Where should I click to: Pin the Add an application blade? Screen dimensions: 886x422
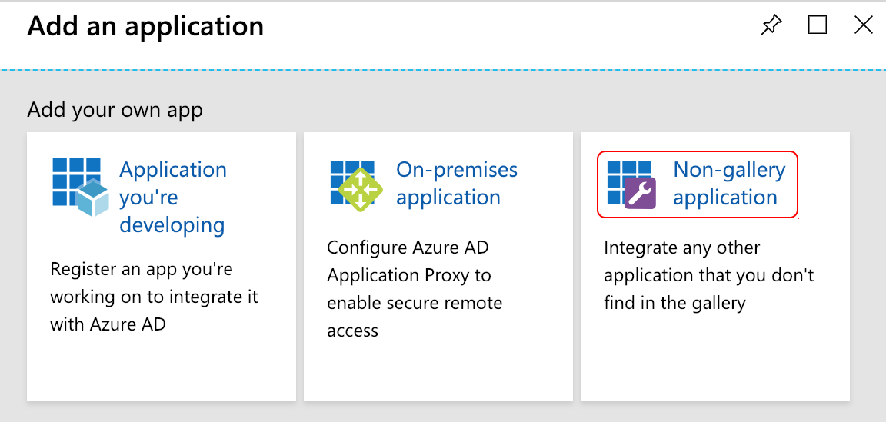point(771,25)
